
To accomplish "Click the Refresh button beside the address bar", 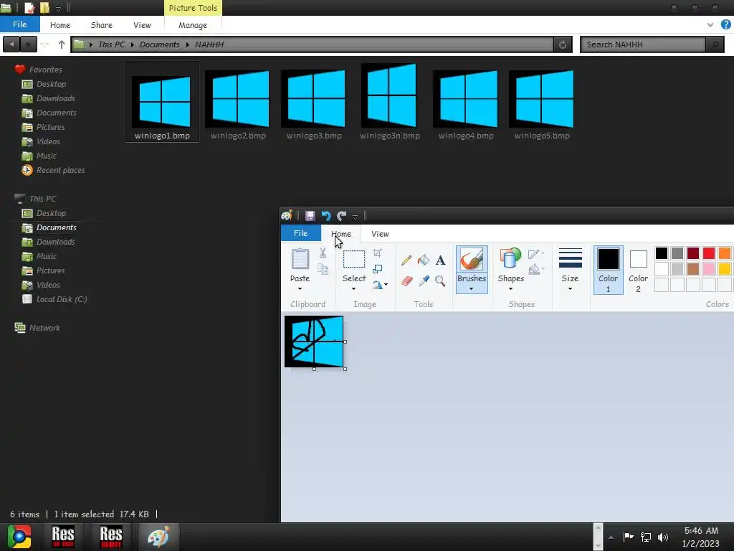I will click(563, 44).
